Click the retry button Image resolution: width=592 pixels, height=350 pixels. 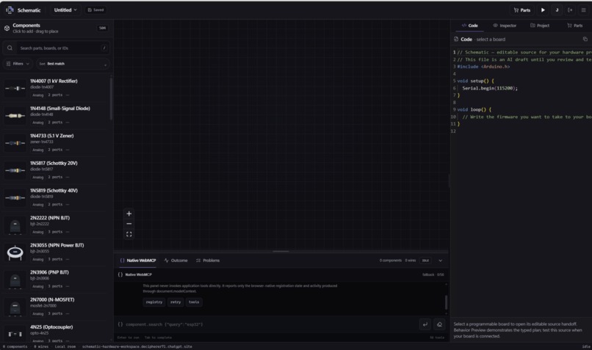coord(176,302)
